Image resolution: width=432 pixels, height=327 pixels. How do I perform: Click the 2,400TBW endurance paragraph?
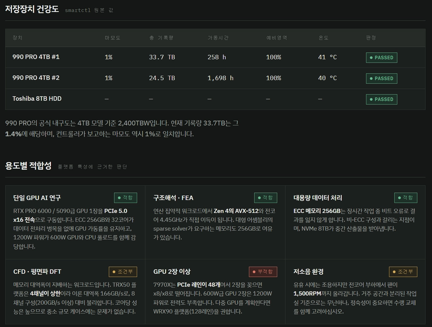click(122, 129)
